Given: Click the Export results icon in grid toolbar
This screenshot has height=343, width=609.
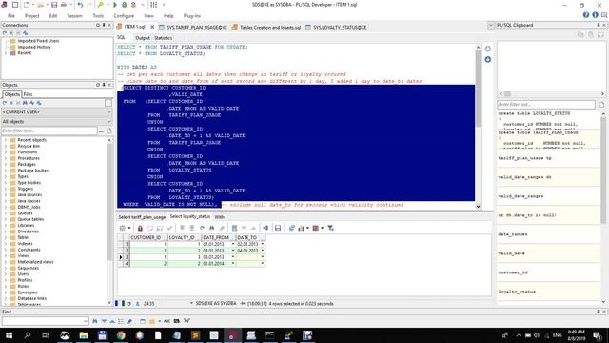Looking at the screenshot, I should click(x=292, y=229).
